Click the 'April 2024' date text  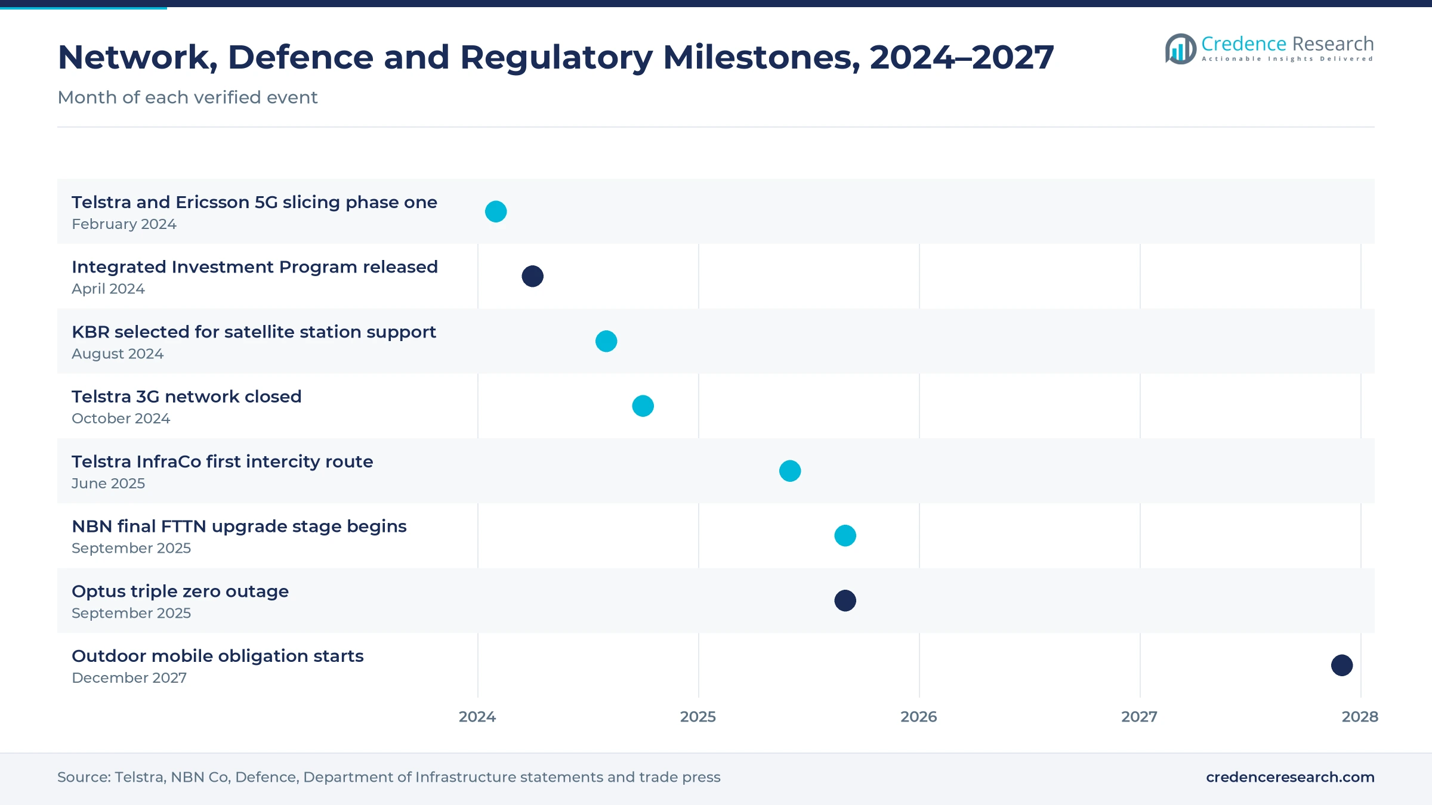tap(108, 289)
